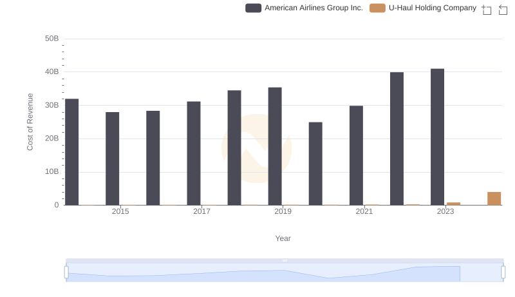Screen dimensions: 515x297
Task: Click the '2015' x-axis label
Action: pyautogui.click(x=120, y=211)
